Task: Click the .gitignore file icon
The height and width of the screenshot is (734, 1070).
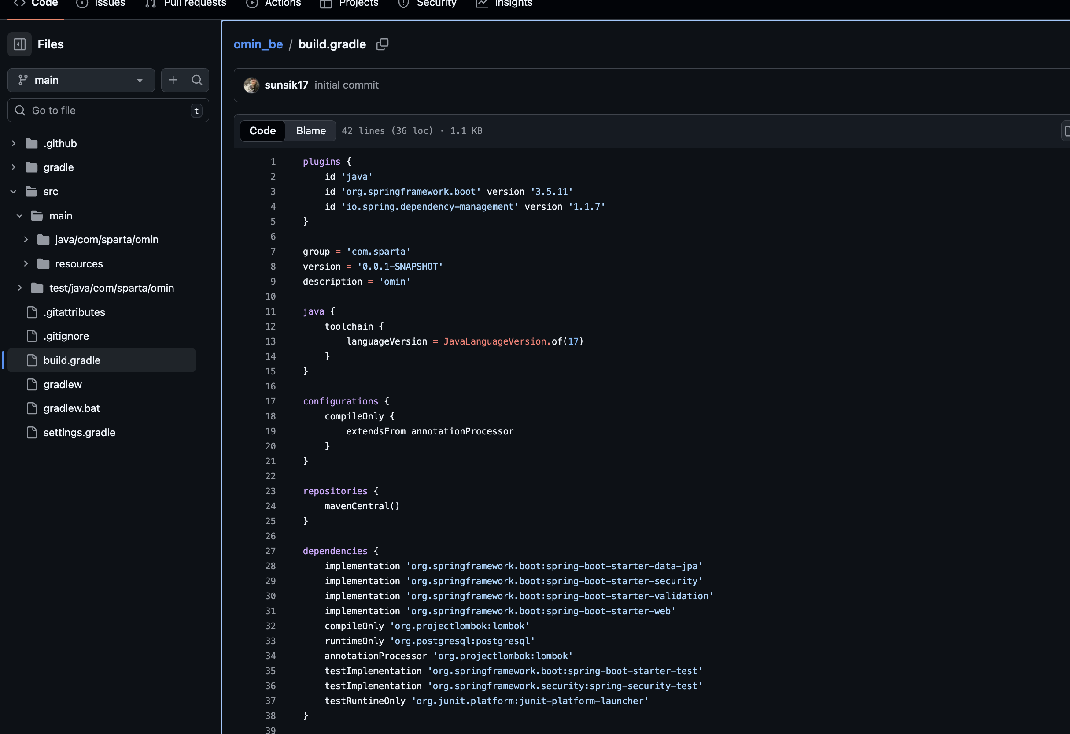Action: (x=32, y=336)
